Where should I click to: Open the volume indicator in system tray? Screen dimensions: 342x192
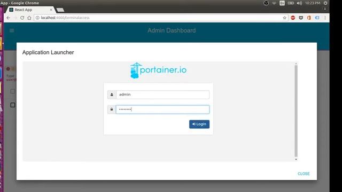[299, 3]
